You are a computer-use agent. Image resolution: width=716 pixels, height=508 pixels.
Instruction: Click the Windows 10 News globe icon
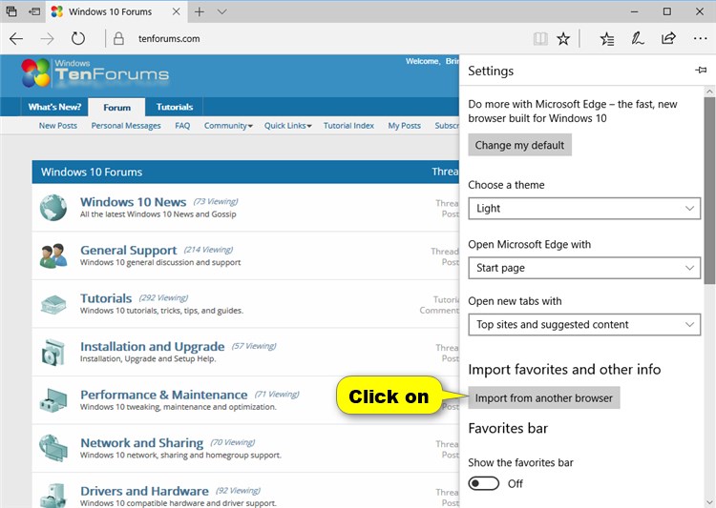[53, 208]
